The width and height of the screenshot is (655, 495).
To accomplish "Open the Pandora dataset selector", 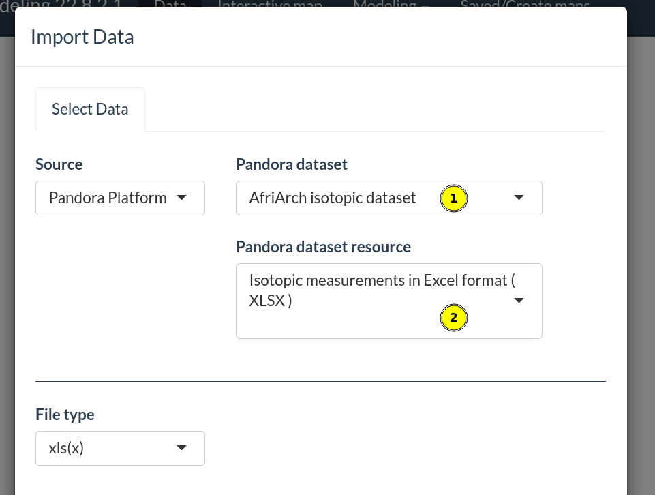I will (x=389, y=198).
